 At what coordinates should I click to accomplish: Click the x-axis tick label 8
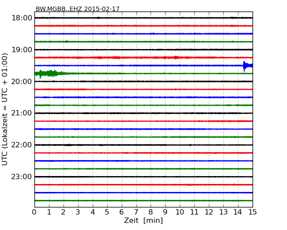(151, 212)
